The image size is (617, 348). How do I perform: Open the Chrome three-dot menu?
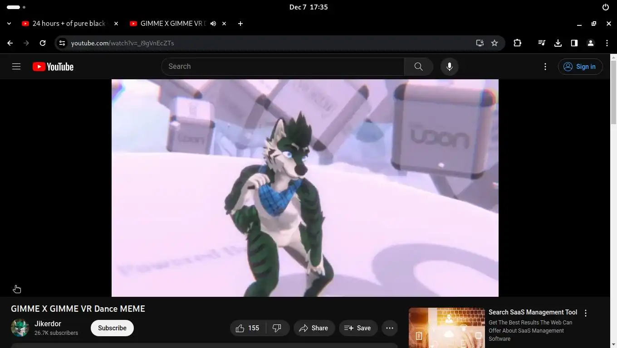coord(607,43)
